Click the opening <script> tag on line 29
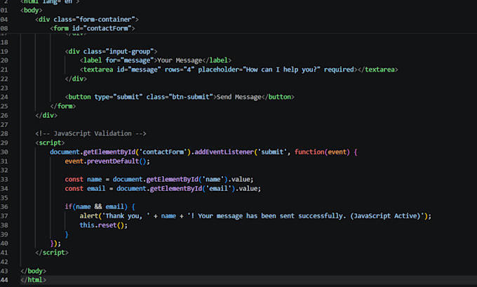Image resolution: width=477 pixels, height=287 pixels. pyautogui.click(x=50, y=142)
